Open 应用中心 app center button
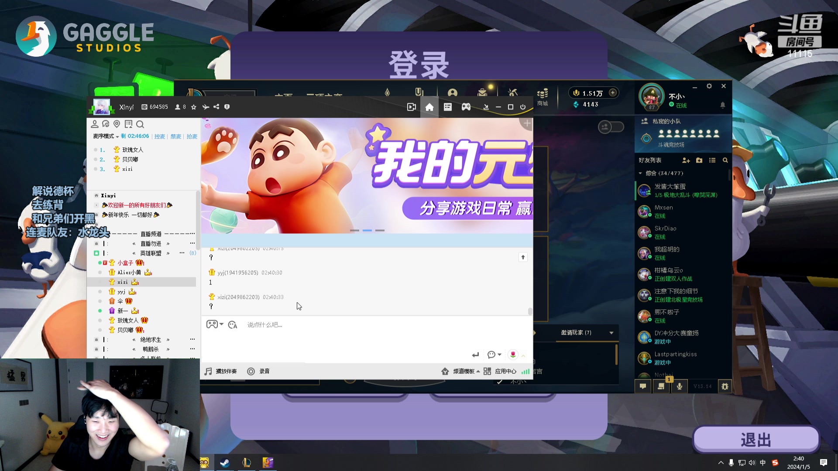The height and width of the screenshot is (471, 838). [500, 372]
